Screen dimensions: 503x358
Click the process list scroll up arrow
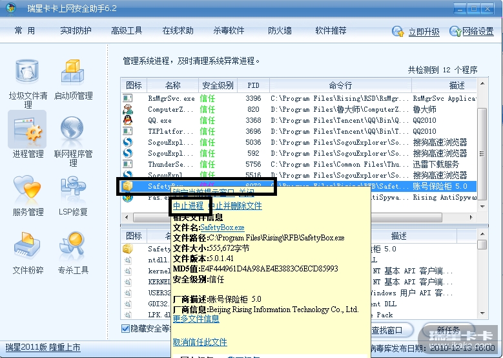[x=482, y=83]
